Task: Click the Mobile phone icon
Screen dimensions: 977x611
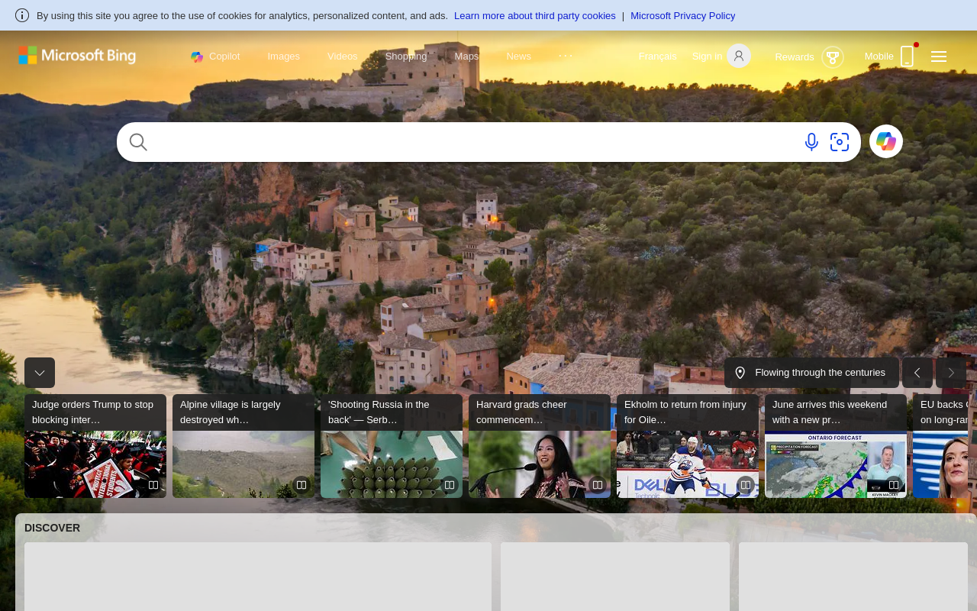Action: [907, 56]
